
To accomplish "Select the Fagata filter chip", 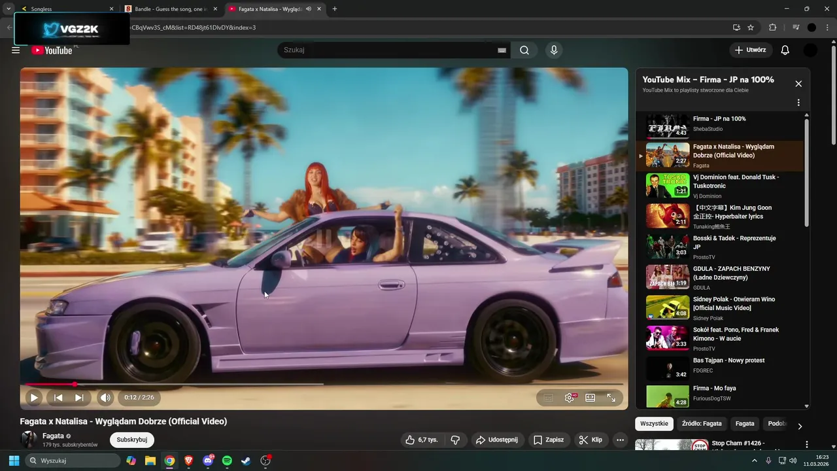I will (745, 424).
